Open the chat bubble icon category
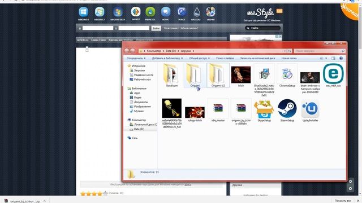 coord(166,14)
